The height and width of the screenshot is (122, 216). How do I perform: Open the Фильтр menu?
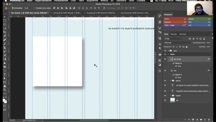click(104, 1)
